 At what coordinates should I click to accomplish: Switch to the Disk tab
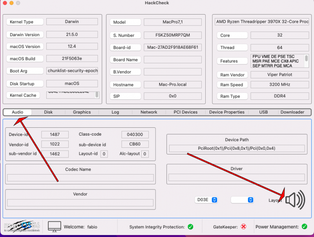pyautogui.click(x=48, y=112)
